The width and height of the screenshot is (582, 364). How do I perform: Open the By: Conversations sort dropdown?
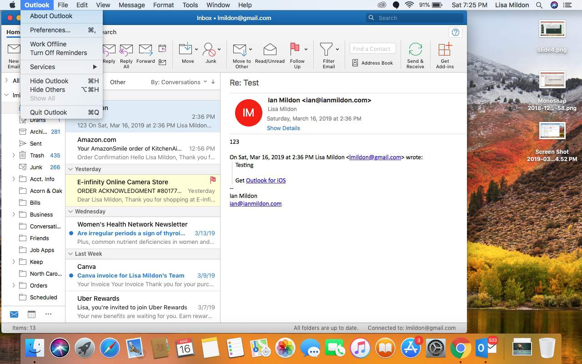[x=179, y=82]
